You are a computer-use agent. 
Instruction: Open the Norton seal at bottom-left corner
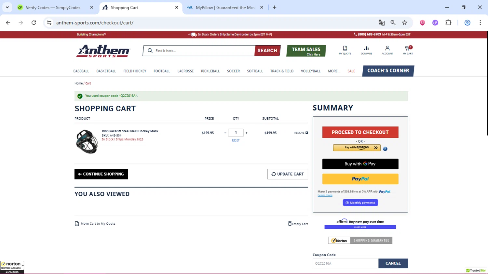click(12, 267)
